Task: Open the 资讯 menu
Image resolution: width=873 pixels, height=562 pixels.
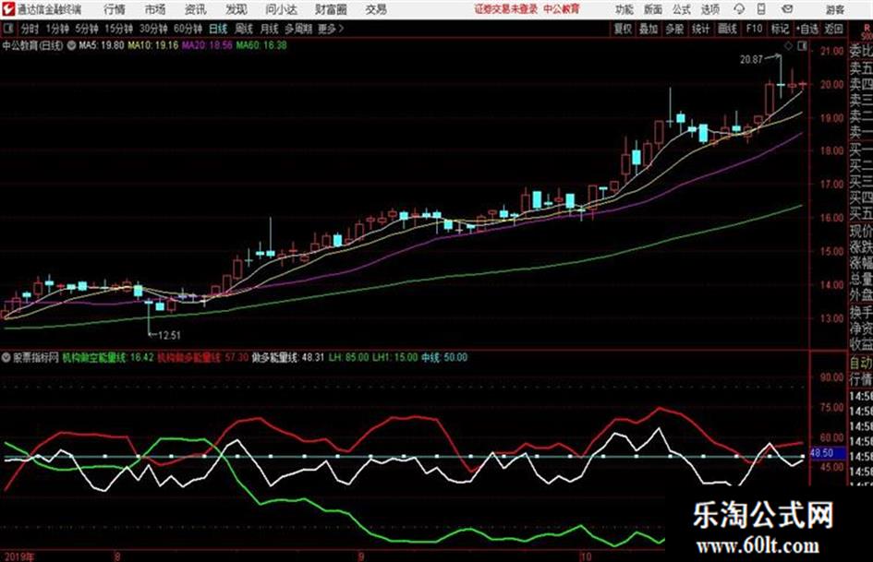Action: (196, 9)
